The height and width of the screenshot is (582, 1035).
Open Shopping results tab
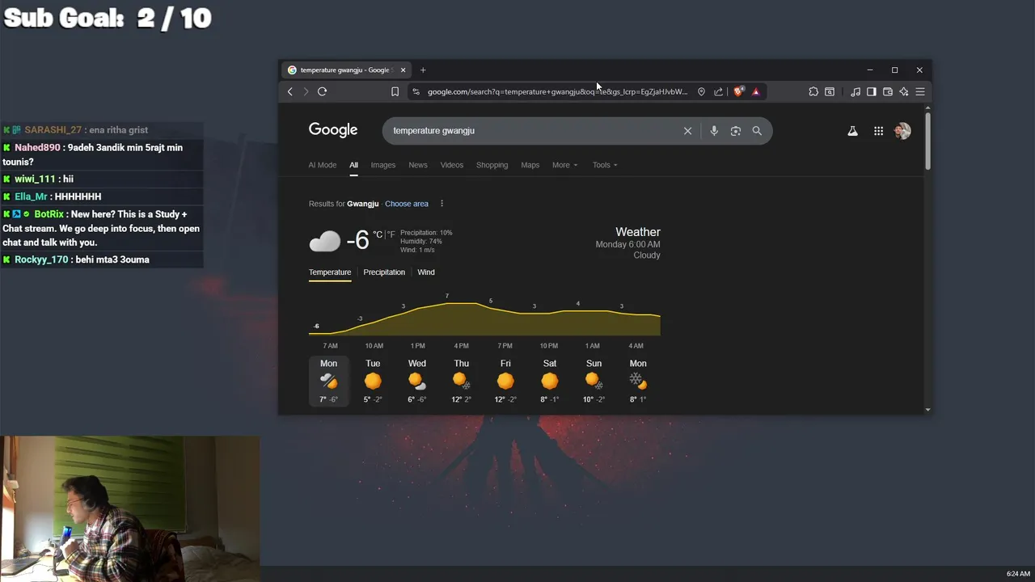492,165
